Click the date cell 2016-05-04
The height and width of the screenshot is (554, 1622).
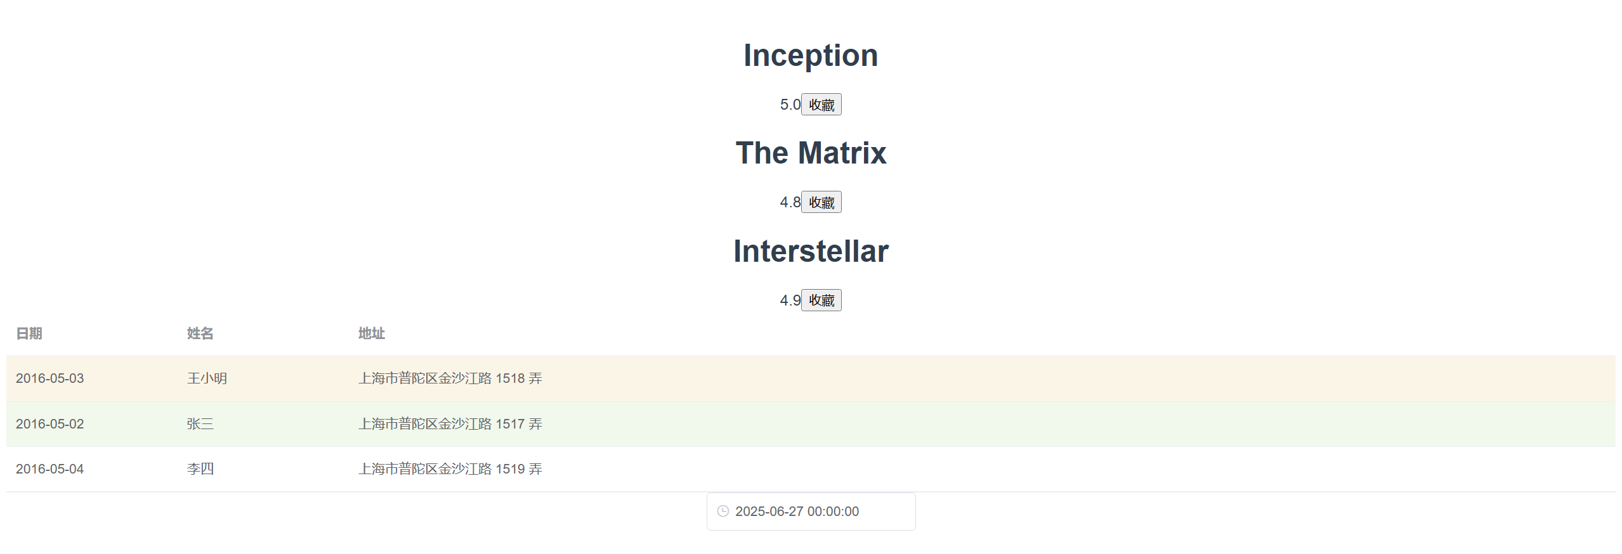point(49,469)
